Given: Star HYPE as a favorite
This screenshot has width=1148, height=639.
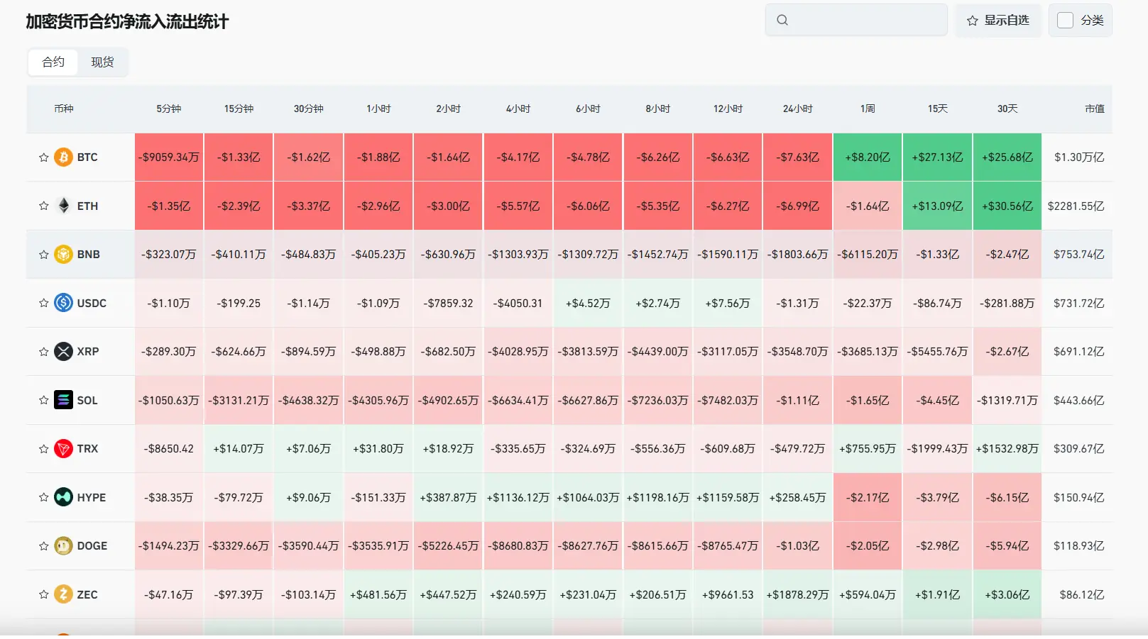Looking at the screenshot, I should [43, 497].
